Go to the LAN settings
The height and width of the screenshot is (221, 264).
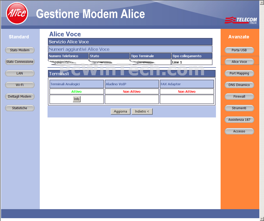click(20, 73)
